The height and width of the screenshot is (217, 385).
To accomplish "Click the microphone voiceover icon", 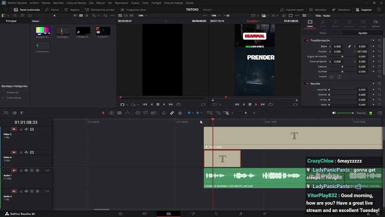I will tap(22, 113).
